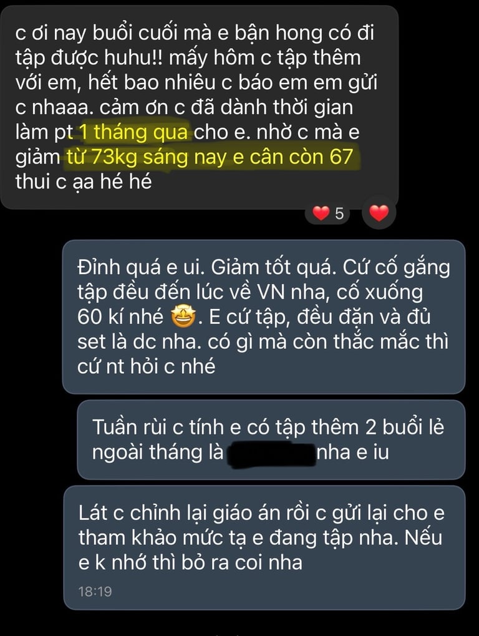Tap the large red heart react button
479x636 pixels.
[379, 213]
